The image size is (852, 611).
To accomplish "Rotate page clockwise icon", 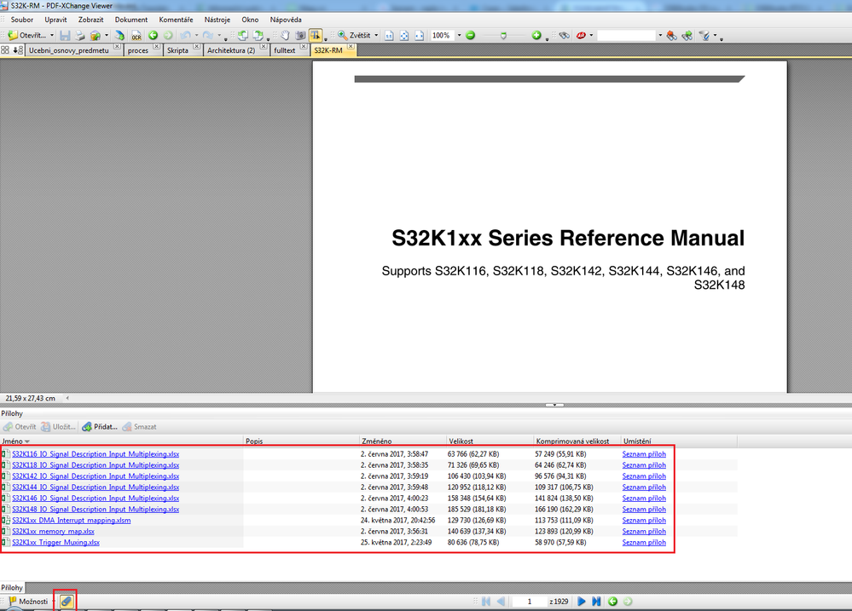I will click(x=258, y=35).
